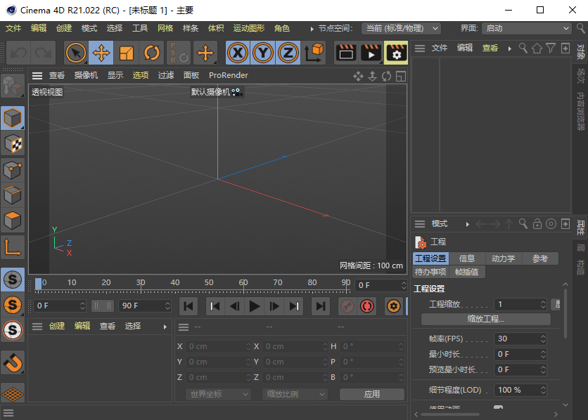Open the renderer dropdown showing 当前(标准/物理)
Viewport: 588px width, 420px height.
pos(402,28)
